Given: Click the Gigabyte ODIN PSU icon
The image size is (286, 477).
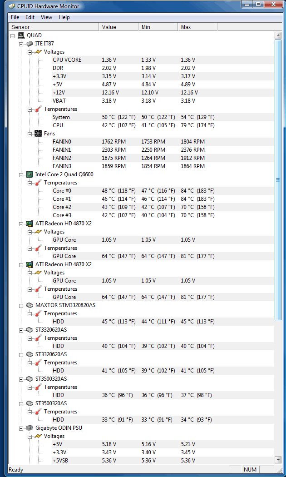Looking at the screenshot, I should tap(30, 428).
